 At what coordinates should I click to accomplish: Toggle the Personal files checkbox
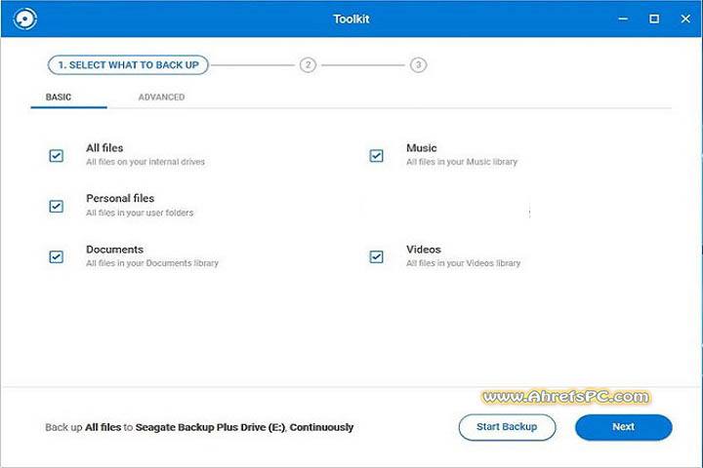pyautogui.click(x=56, y=206)
